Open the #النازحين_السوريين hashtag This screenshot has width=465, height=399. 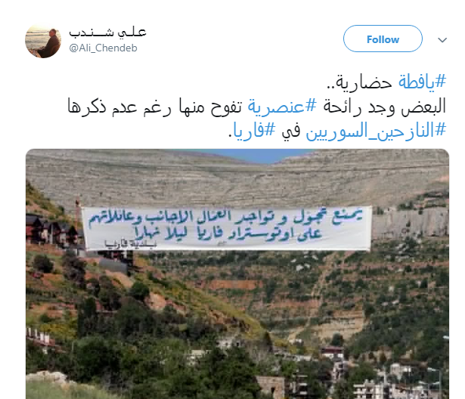click(376, 131)
